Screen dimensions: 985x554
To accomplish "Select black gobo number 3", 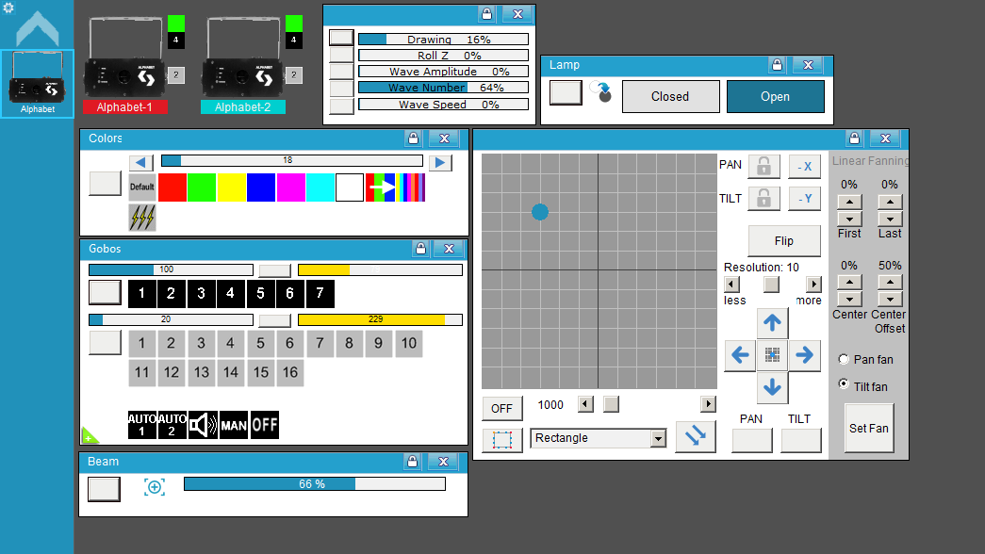I will 201,293.
